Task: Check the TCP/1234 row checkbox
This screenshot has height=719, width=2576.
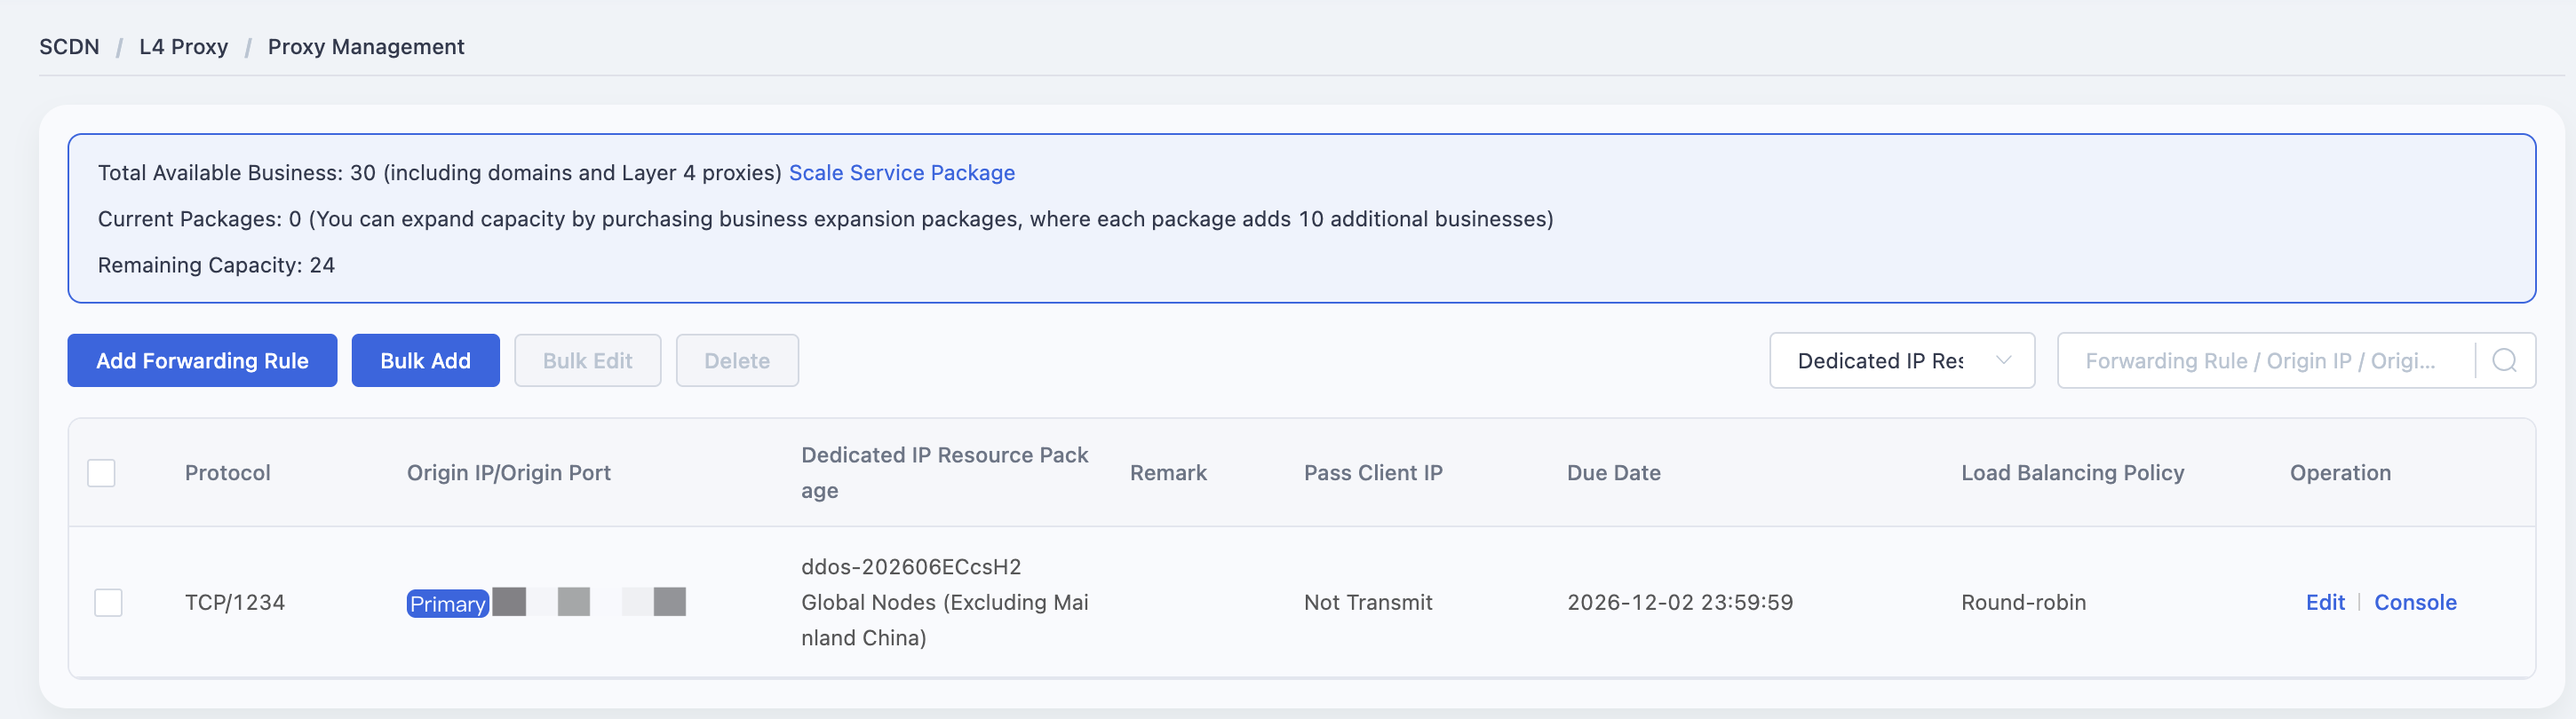Action: point(108,602)
